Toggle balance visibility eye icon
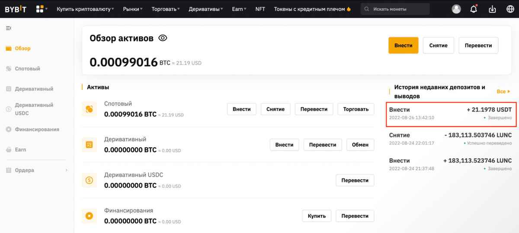 [x=163, y=38]
